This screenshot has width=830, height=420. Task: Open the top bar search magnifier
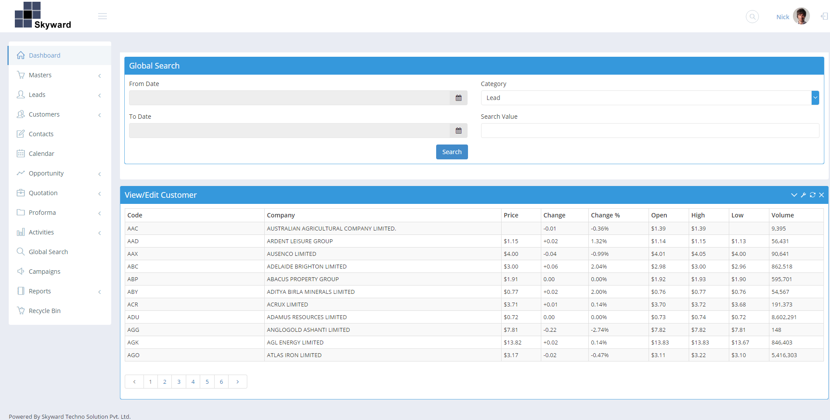click(x=752, y=16)
